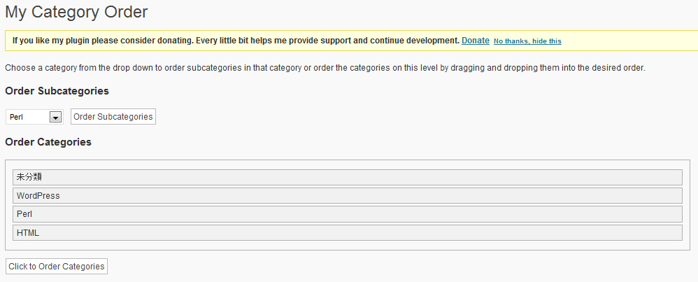Click the Order Categories section heading

[48, 142]
